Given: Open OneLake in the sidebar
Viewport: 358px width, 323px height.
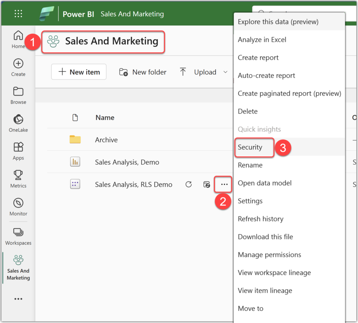Looking at the screenshot, I should (x=18, y=123).
